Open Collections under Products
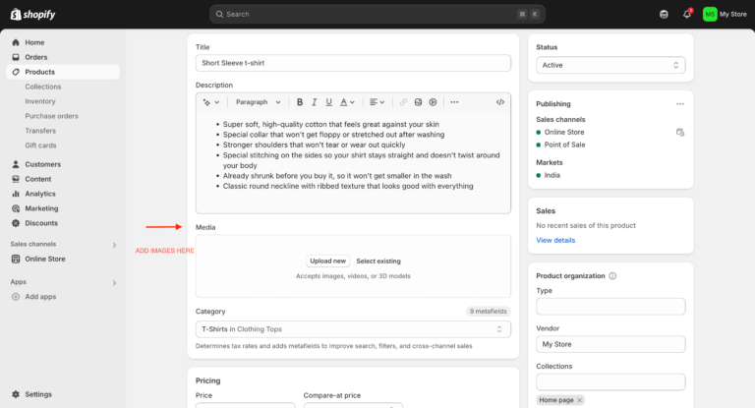755x408 pixels. pyautogui.click(x=43, y=87)
